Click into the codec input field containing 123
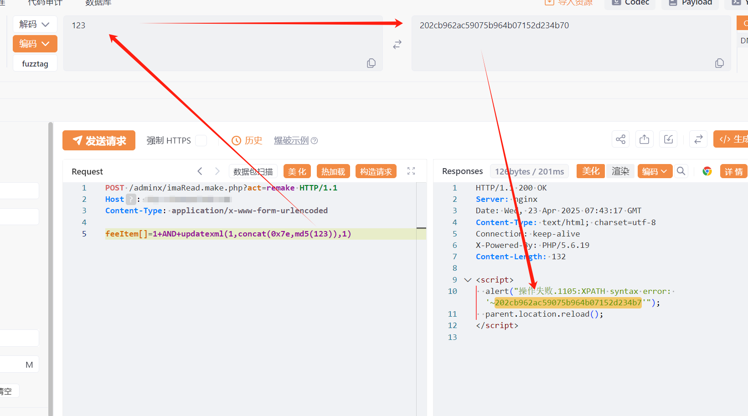This screenshot has width=748, height=416. pos(223,43)
